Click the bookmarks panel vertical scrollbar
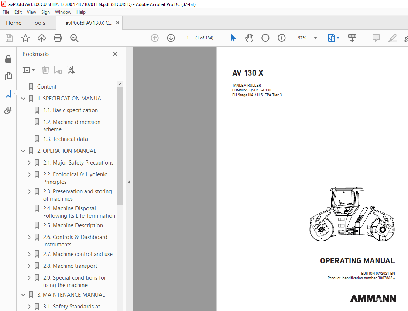This screenshot has width=408, height=311. 120,146
